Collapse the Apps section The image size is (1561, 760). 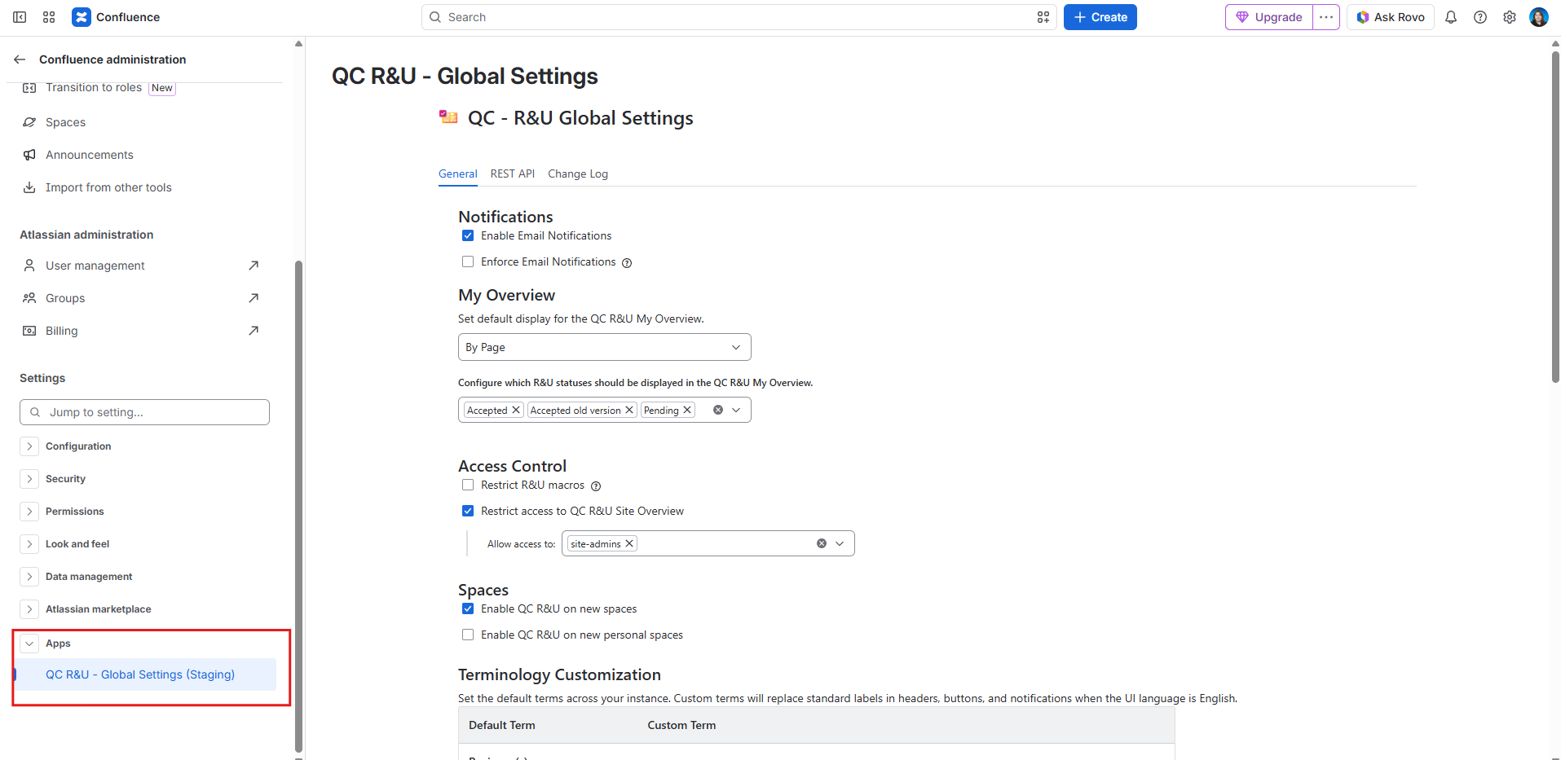click(29, 644)
